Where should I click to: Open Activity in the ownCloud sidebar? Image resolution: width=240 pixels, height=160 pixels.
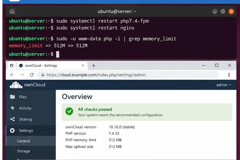pos(31,108)
